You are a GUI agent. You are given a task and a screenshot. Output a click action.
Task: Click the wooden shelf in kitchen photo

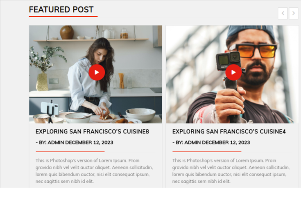coord(91,40)
